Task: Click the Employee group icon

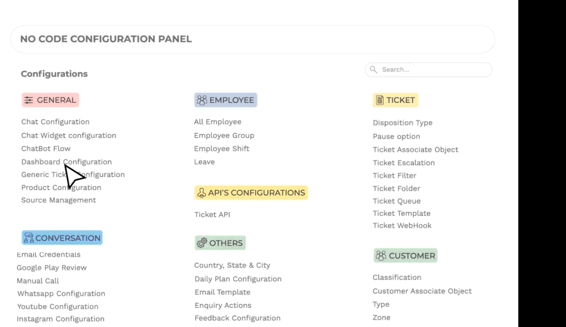Action: point(202,100)
